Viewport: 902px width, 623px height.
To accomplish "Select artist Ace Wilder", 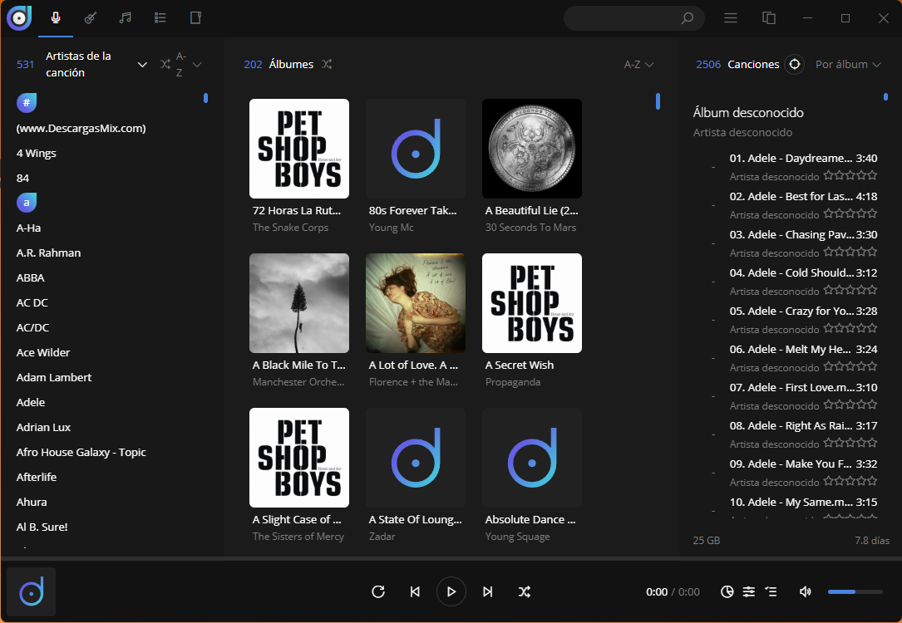I will point(43,352).
